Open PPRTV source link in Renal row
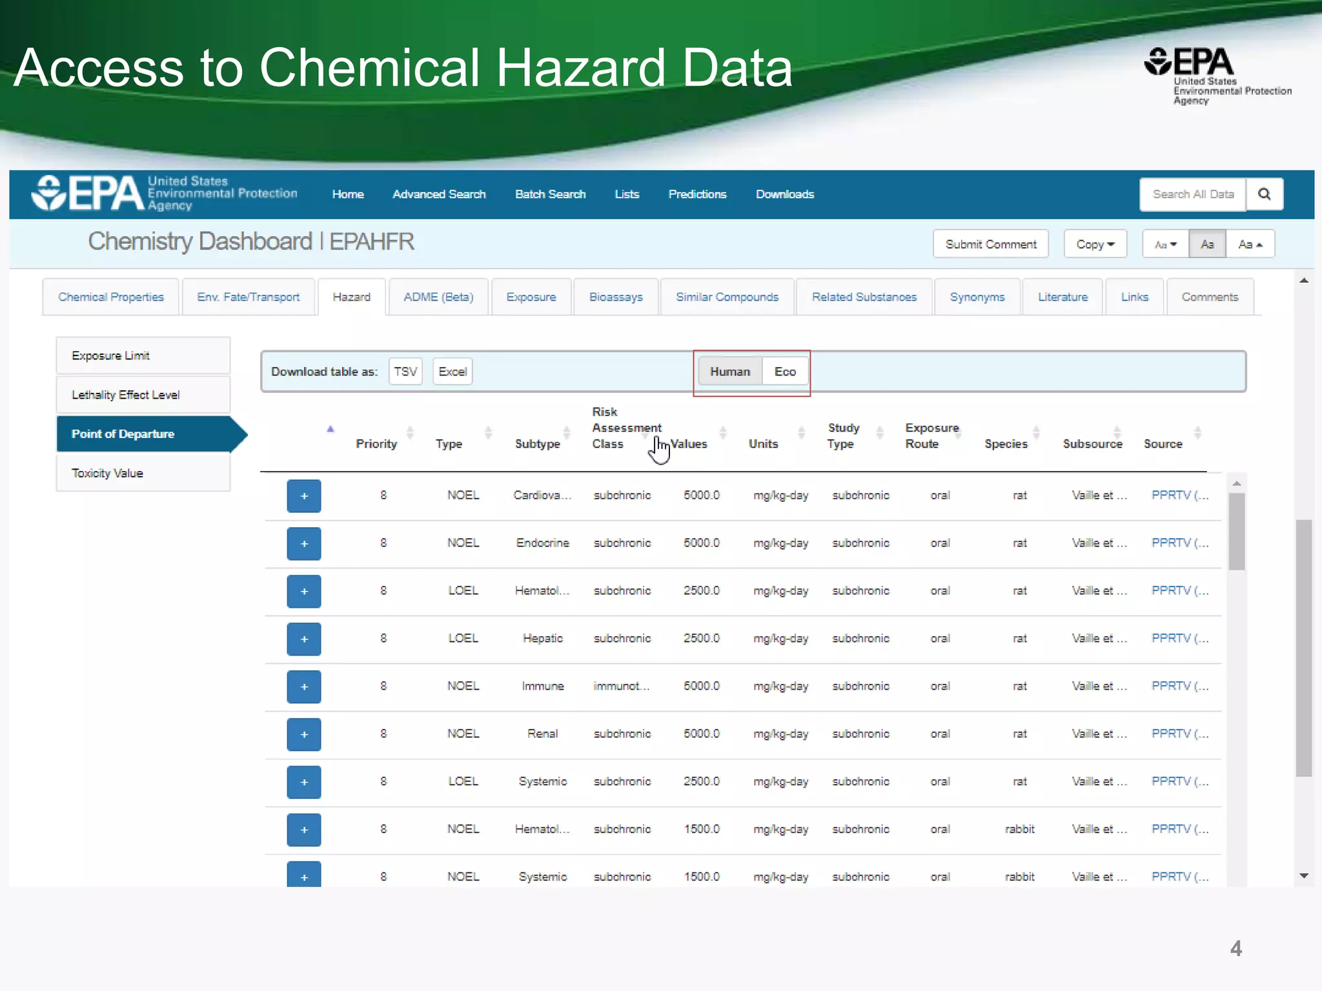 coord(1180,734)
